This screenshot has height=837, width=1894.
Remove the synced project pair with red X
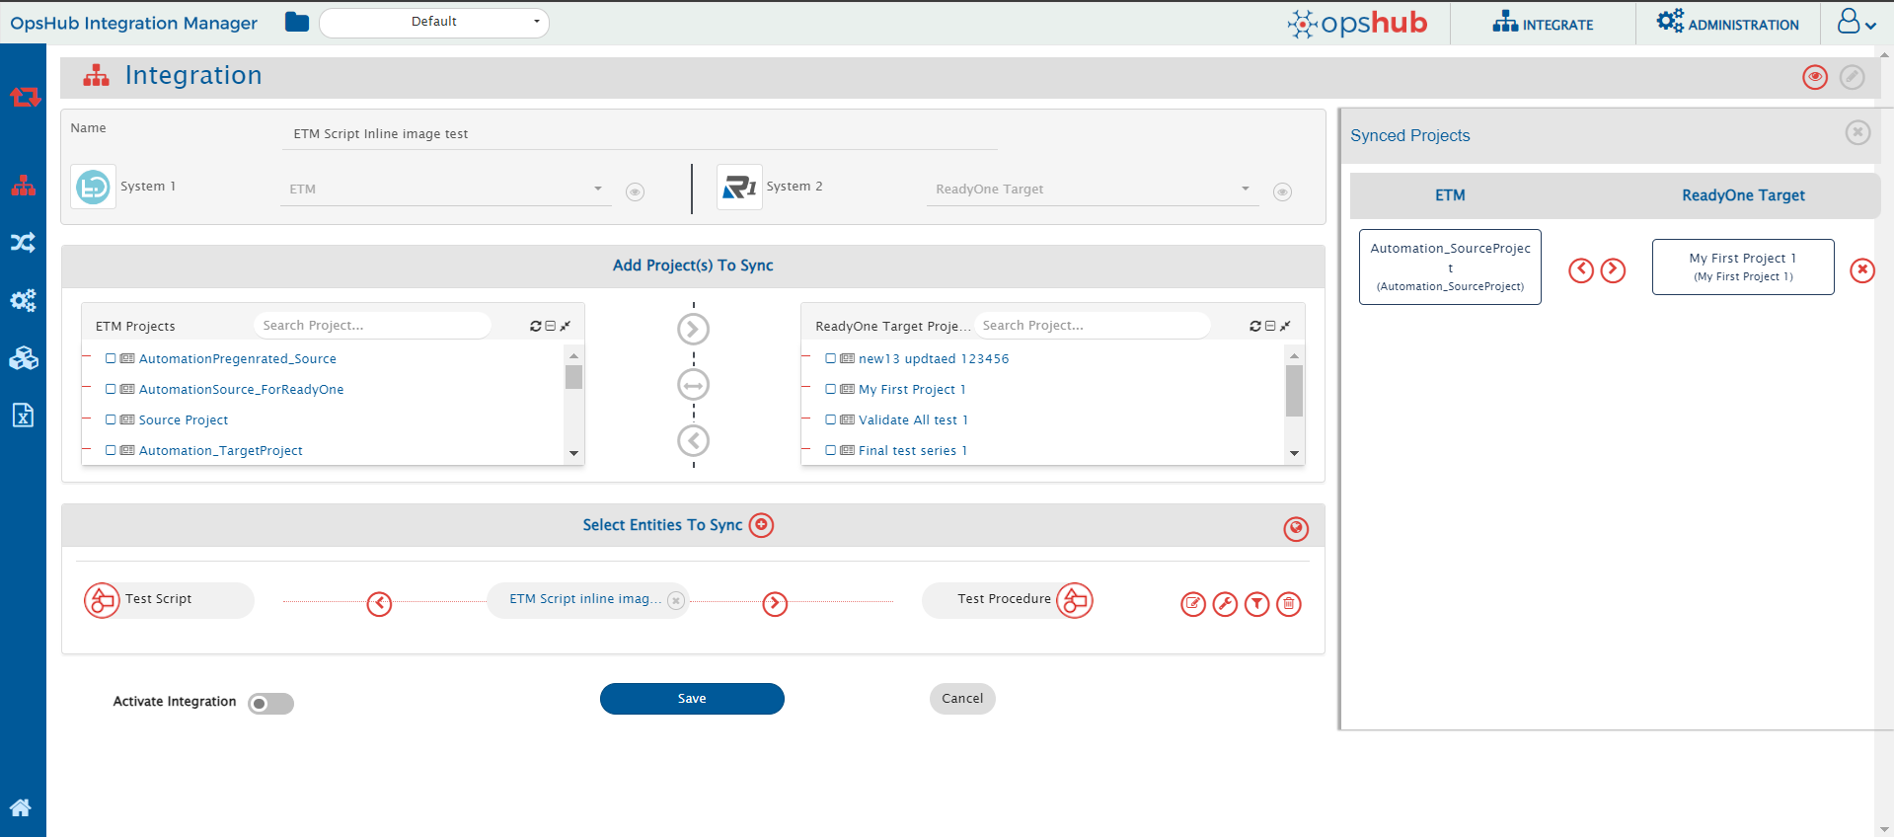1861,270
